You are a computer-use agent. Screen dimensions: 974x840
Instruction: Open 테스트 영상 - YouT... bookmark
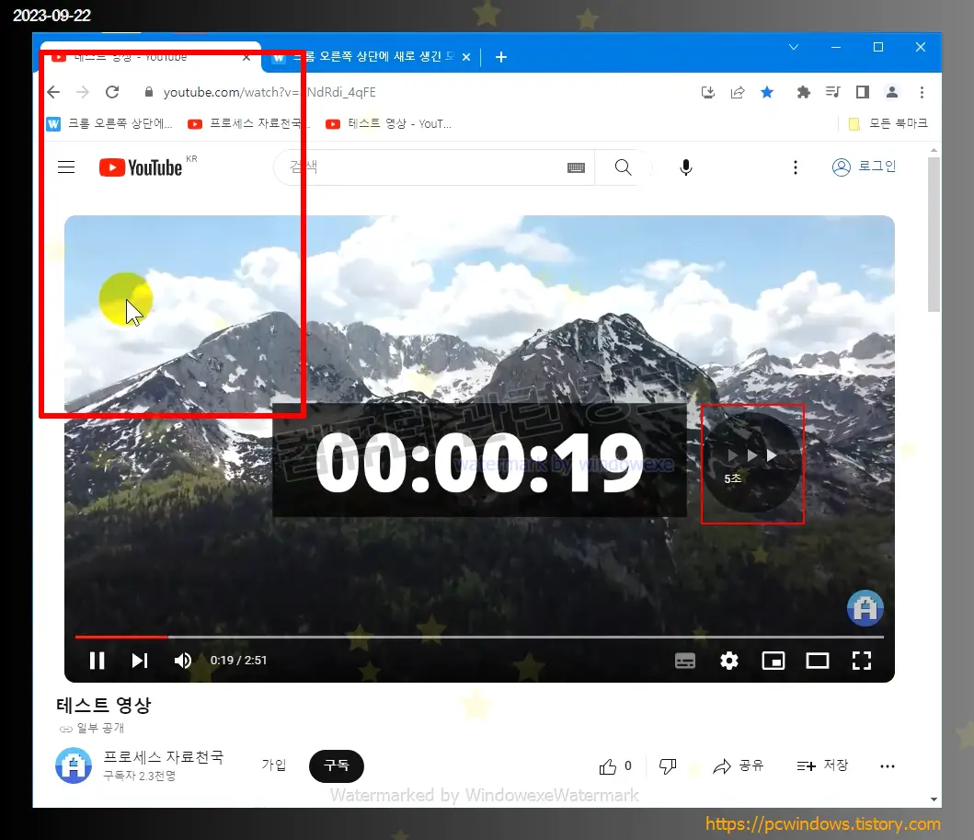pos(389,123)
